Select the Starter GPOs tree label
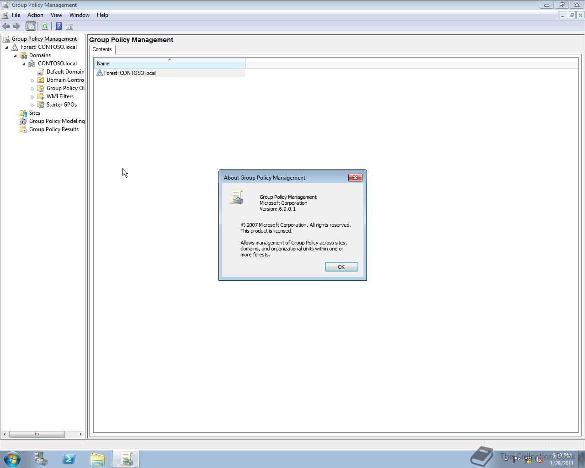Image resolution: width=585 pixels, height=468 pixels. pos(62,105)
